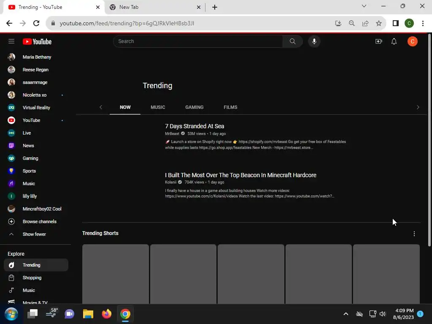This screenshot has width=432, height=324.
Task: Open the saaammage channel
Action: 36,82
